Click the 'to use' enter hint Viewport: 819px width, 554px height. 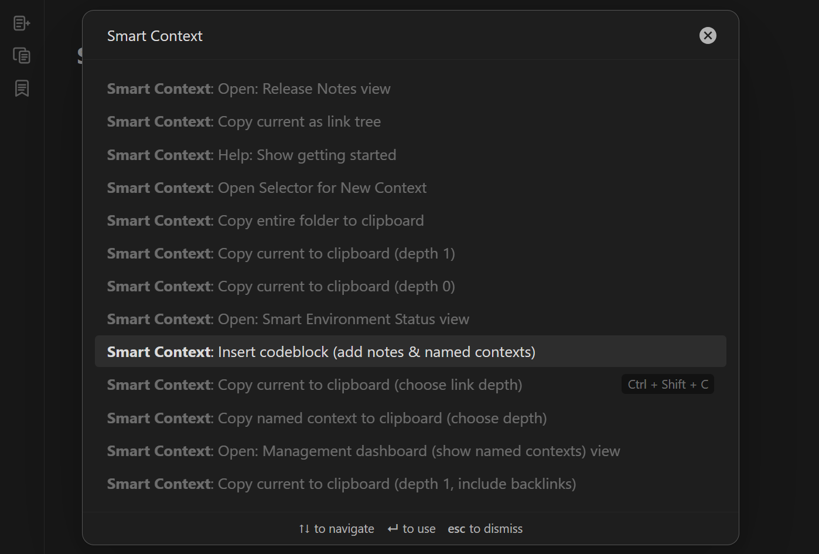tap(412, 529)
